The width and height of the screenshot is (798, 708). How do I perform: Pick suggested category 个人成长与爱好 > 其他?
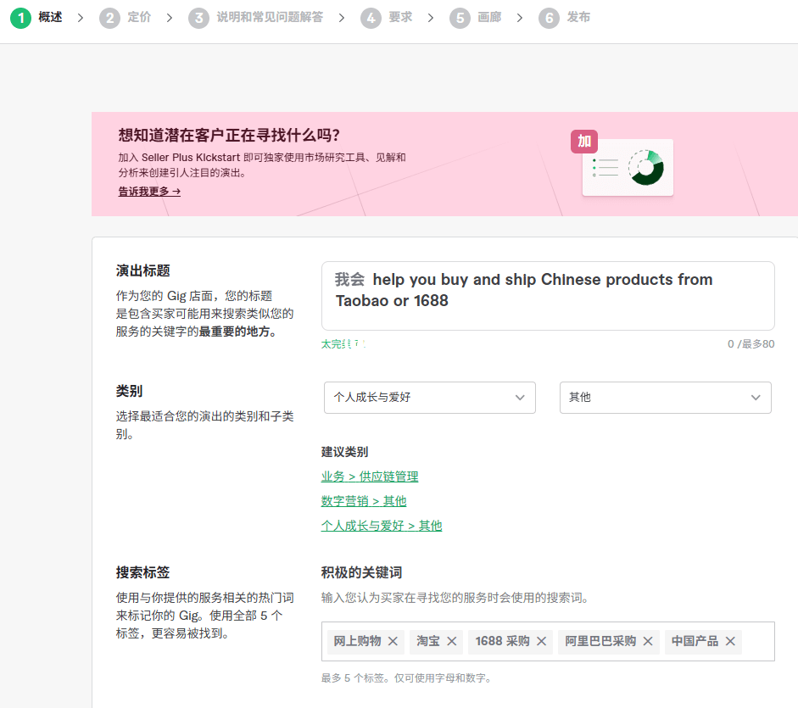[x=382, y=525]
